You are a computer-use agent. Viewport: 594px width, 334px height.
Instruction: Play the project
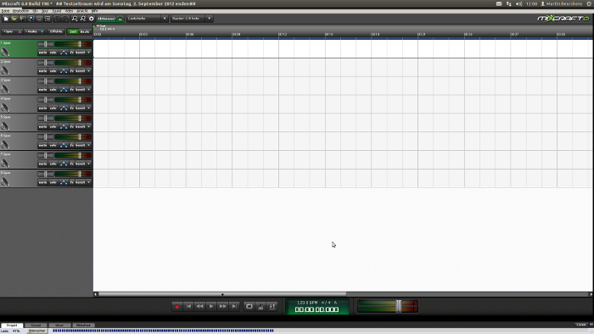point(211,306)
